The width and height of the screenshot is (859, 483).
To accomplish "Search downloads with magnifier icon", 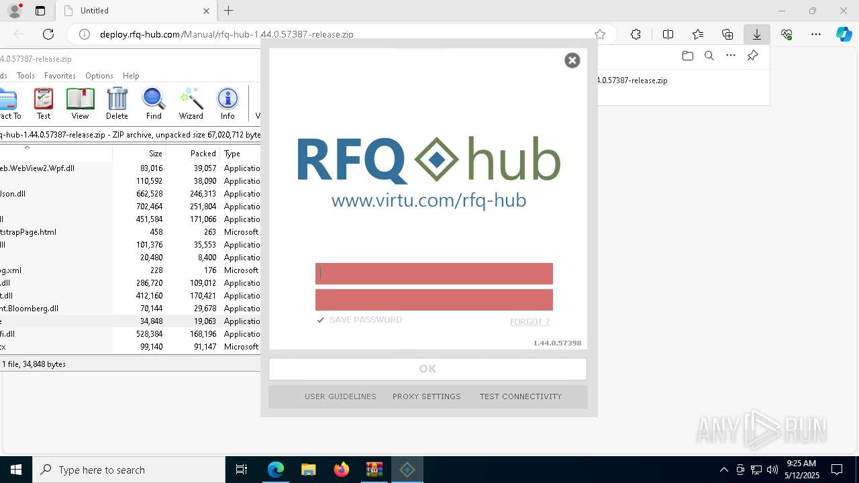I will click(x=709, y=56).
